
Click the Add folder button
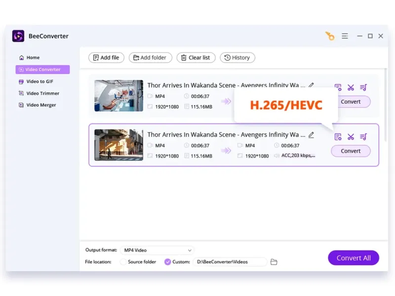pyautogui.click(x=151, y=58)
